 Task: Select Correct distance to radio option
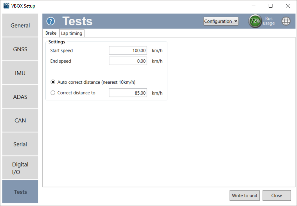(53, 93)
